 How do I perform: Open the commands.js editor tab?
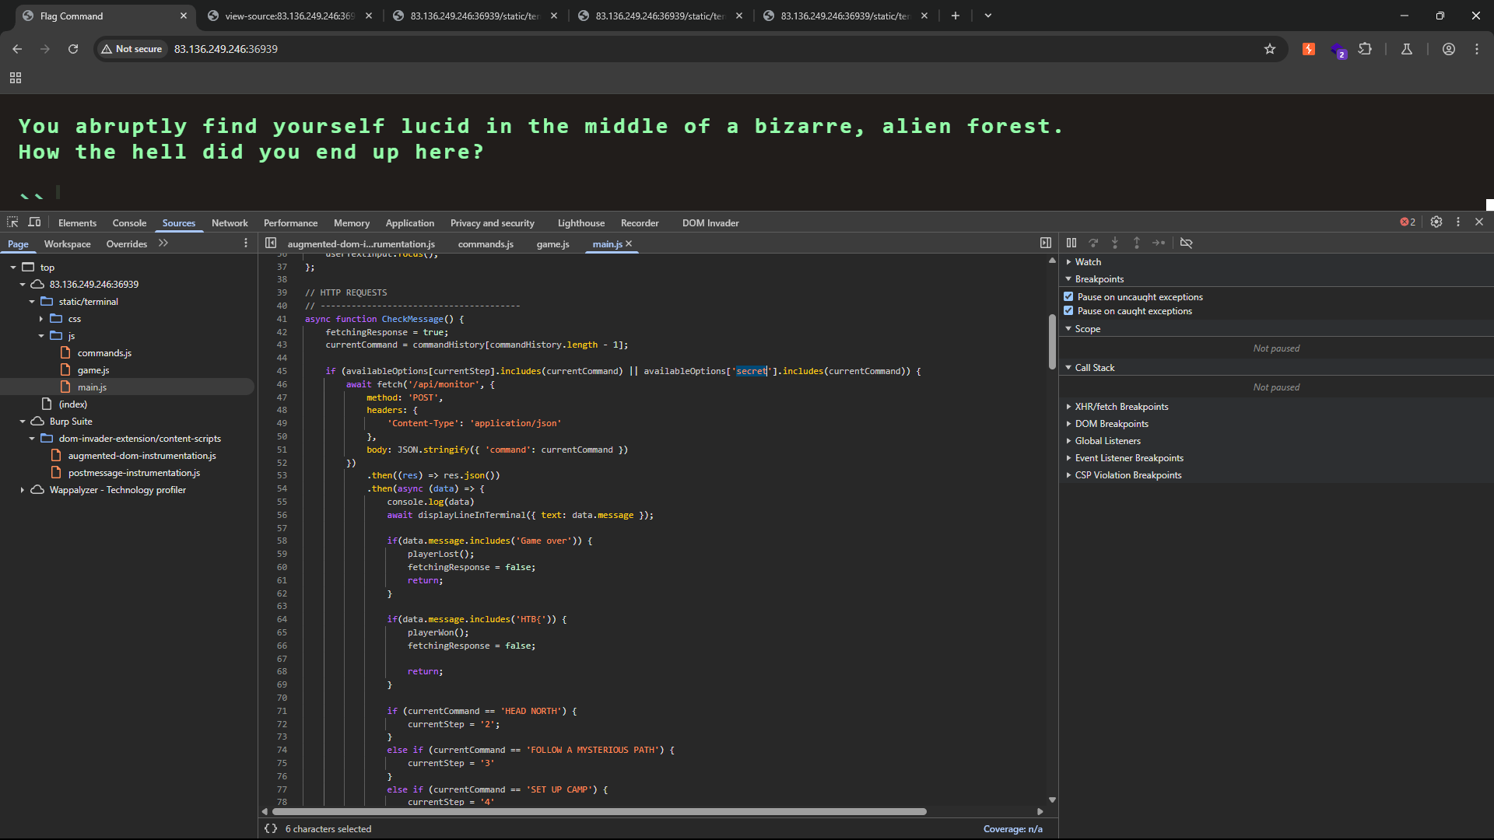coord(486,244)
